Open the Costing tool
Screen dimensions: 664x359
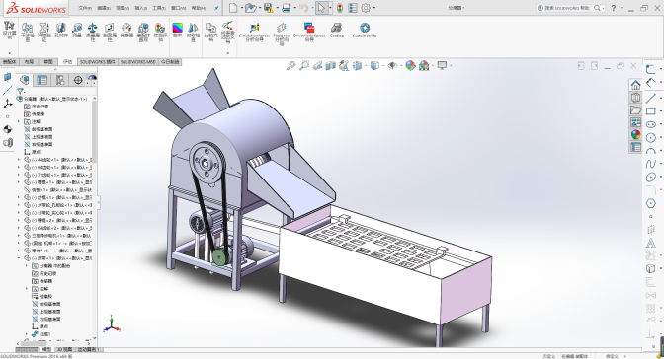click(337, 31)
